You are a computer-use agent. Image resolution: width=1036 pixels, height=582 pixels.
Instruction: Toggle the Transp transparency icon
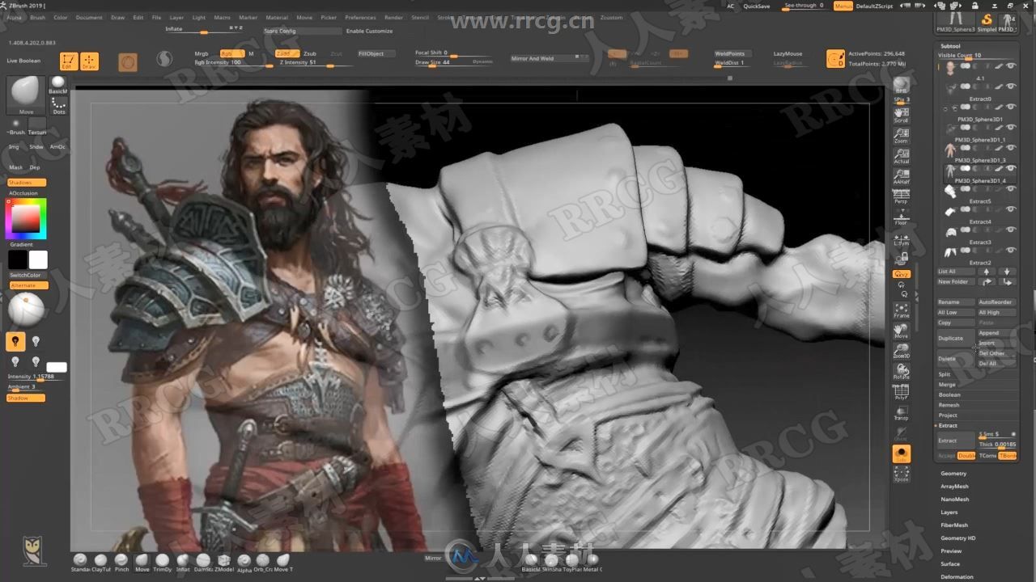pos(901,413)
